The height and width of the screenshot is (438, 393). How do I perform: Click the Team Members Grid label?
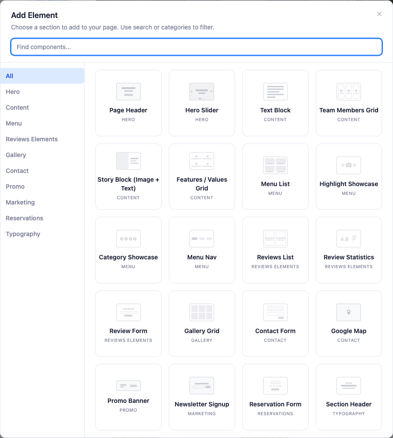(349, 110)
